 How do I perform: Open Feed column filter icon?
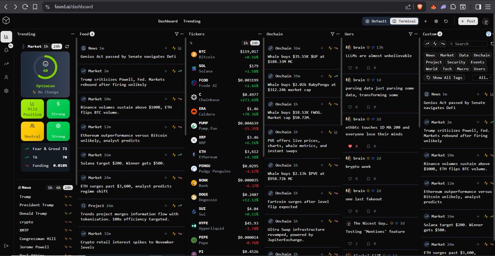click(177, 34)
